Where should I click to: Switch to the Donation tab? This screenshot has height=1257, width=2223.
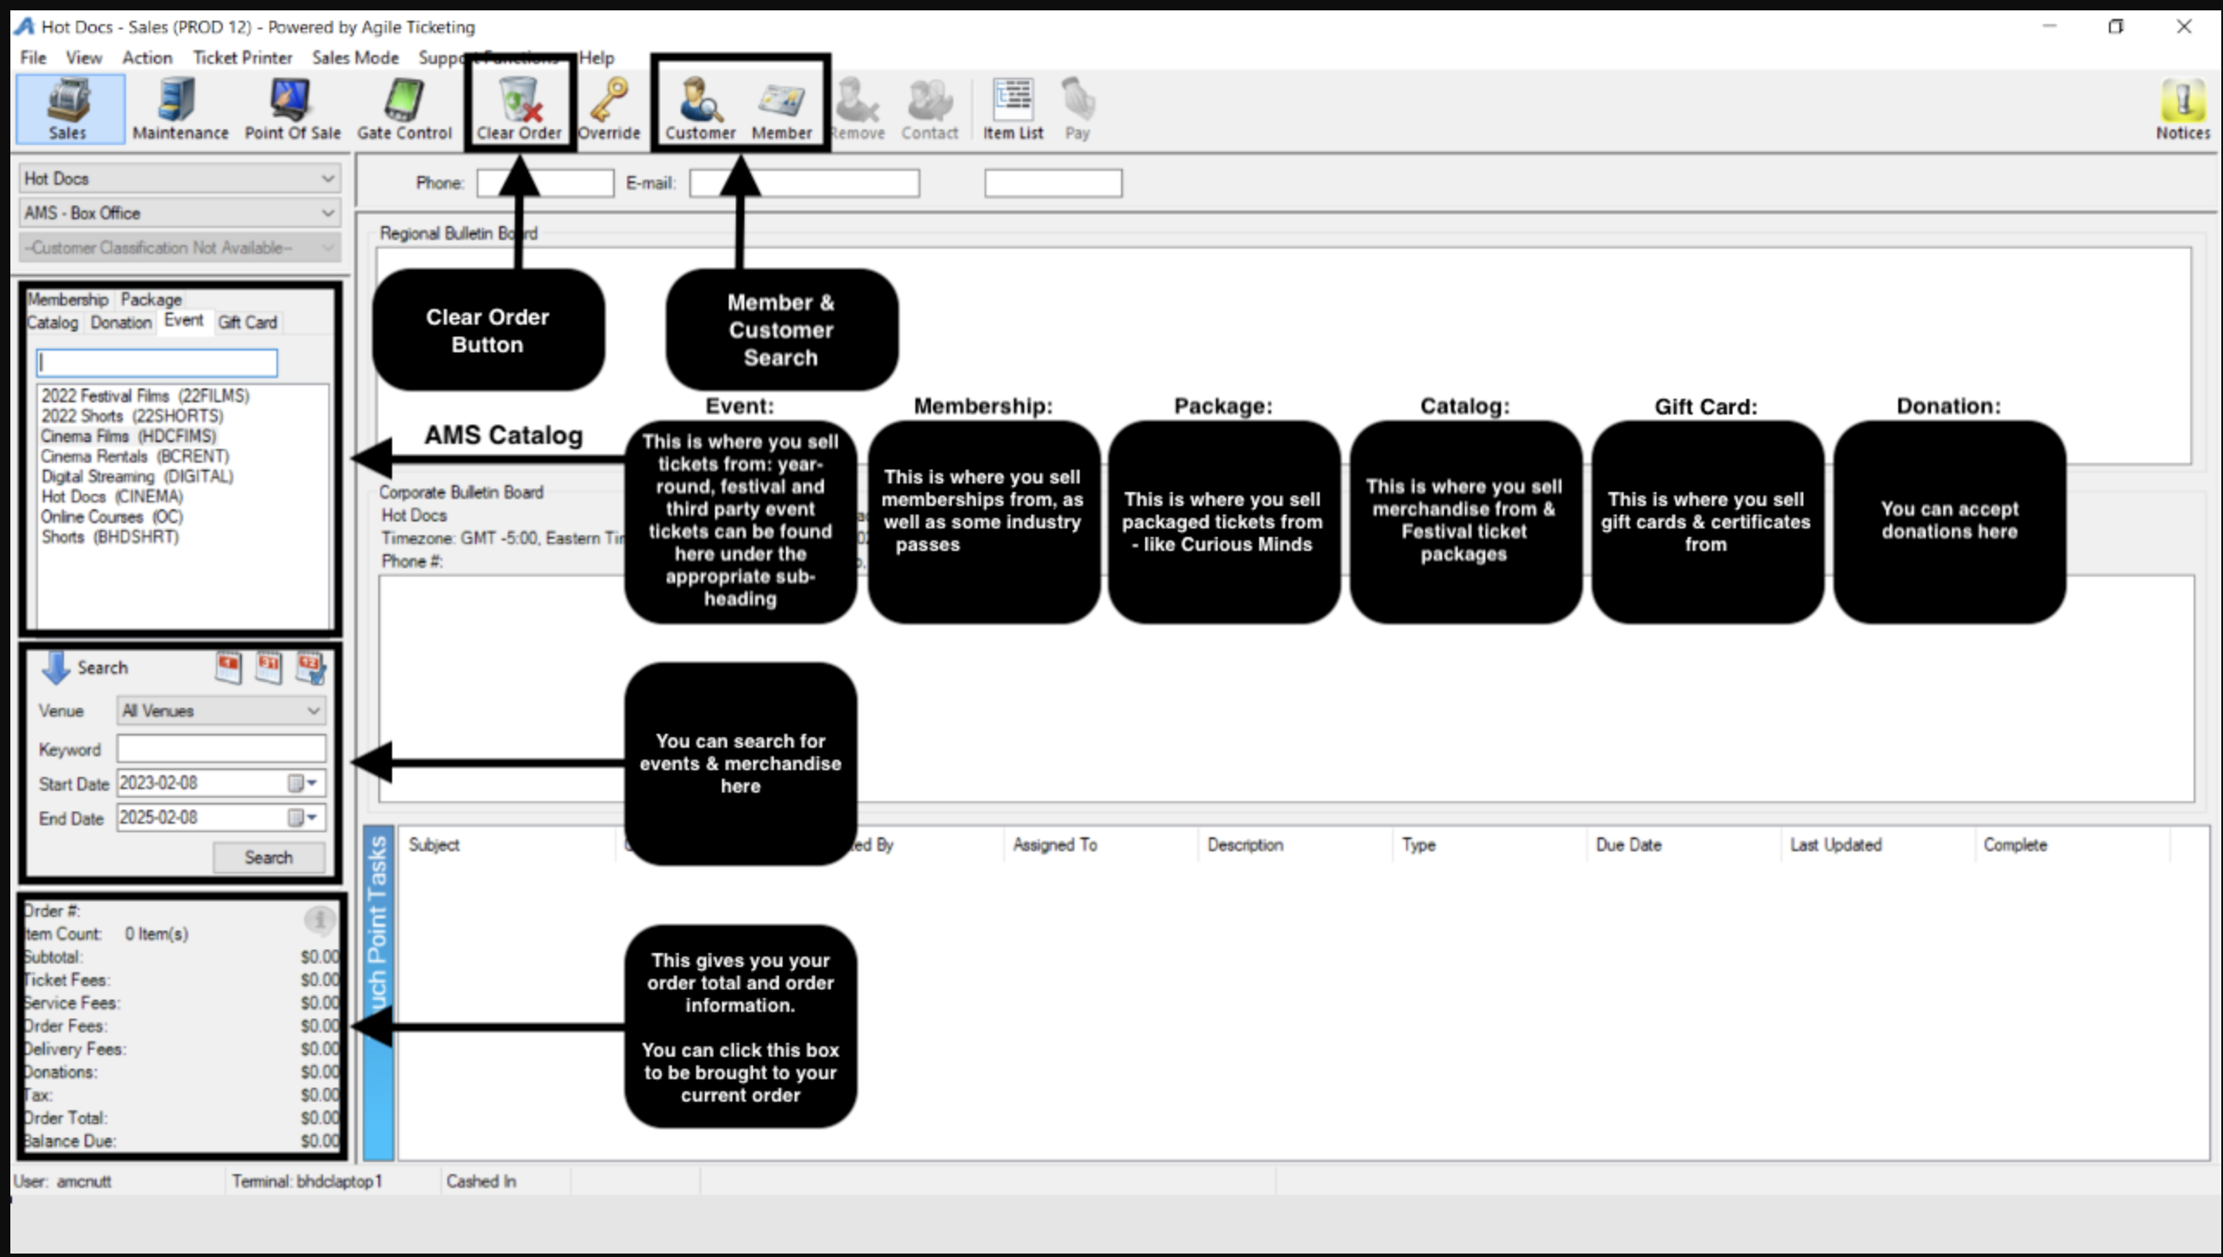point(121,323)
